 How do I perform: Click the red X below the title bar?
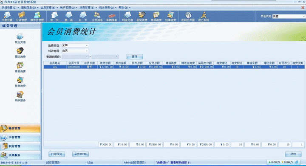click(303, 8)
